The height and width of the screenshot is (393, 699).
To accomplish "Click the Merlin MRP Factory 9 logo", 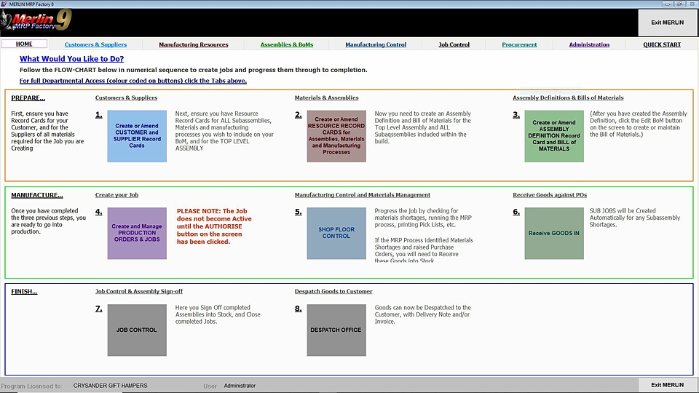I will tap(36, 23).
